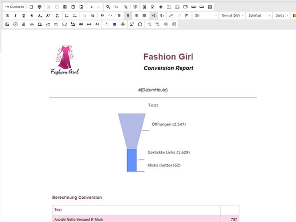Click the CSS icon

(132, 24)
